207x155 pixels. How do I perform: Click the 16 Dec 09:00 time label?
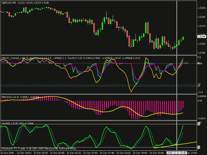click(x=140, y=153)
